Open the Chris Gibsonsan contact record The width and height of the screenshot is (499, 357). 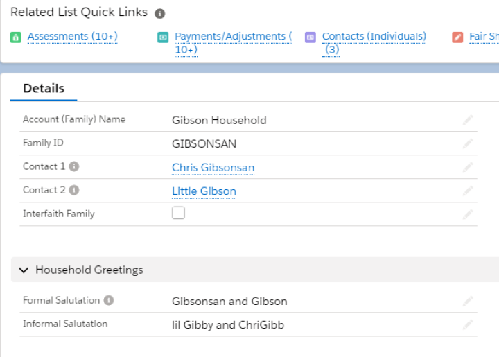click(213, 168)
